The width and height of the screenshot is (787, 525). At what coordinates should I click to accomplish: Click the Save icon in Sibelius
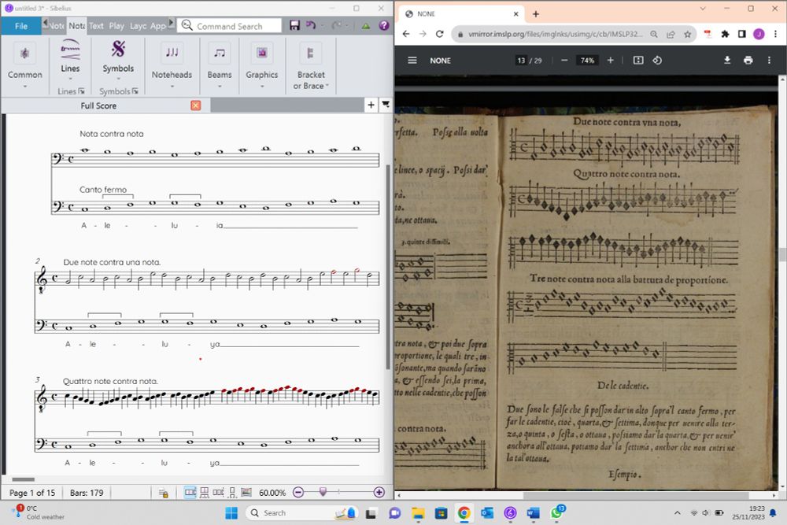(294, 26)
